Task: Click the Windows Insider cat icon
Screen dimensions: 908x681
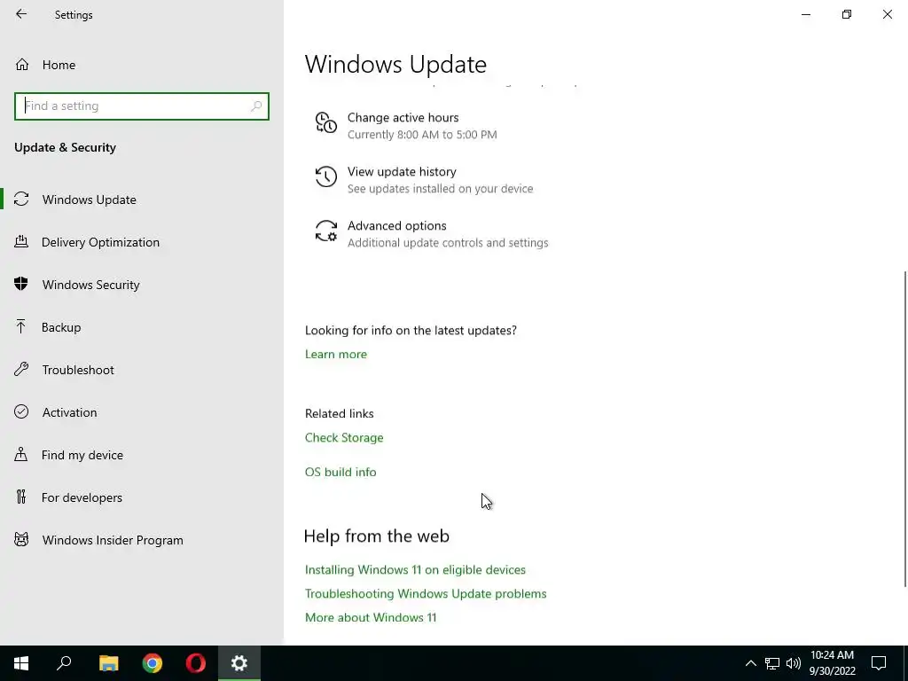Action: tap(21, 540)
